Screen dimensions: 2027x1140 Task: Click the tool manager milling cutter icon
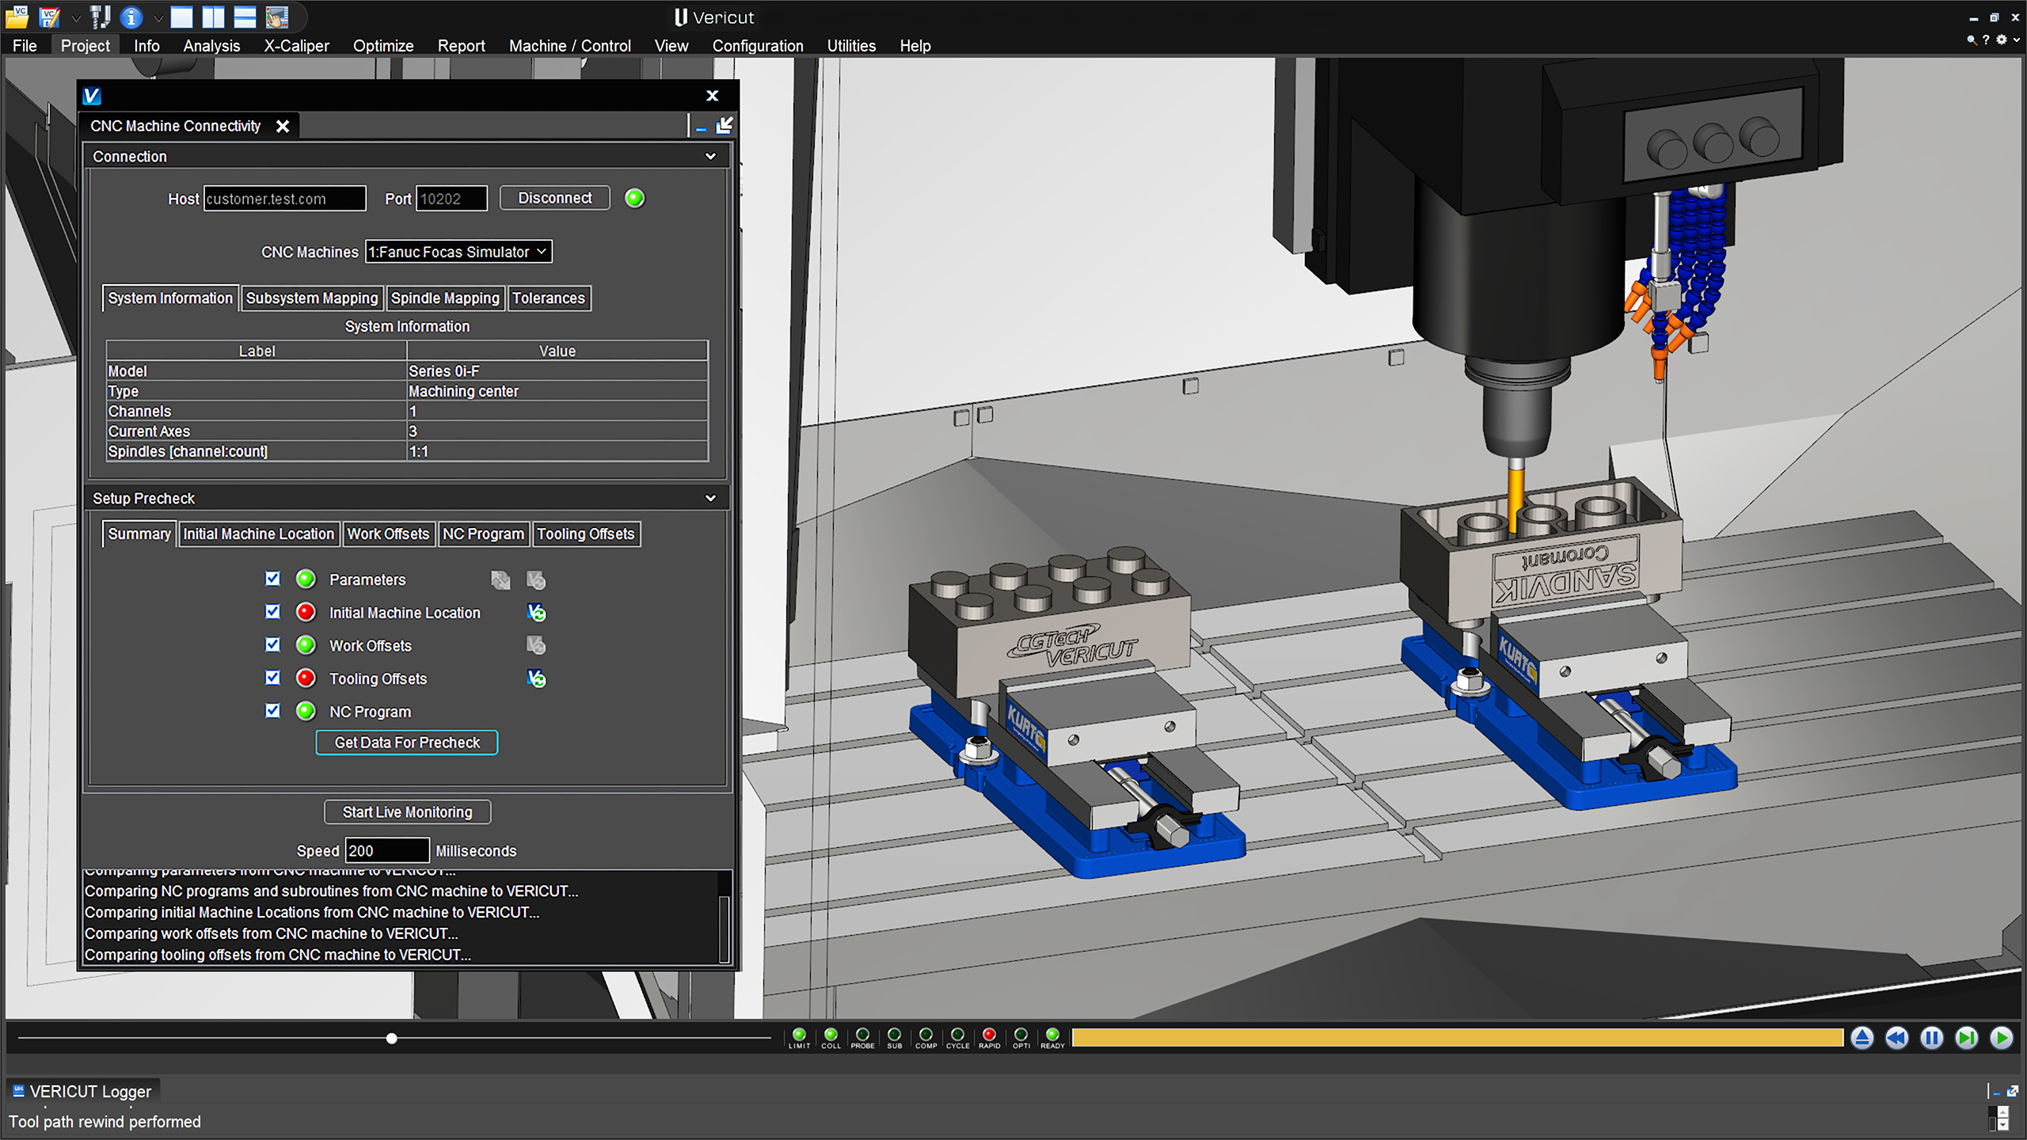[x=100, y=17]
